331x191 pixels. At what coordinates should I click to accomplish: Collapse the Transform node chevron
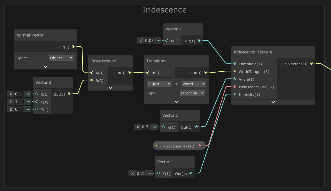[176, 102]
